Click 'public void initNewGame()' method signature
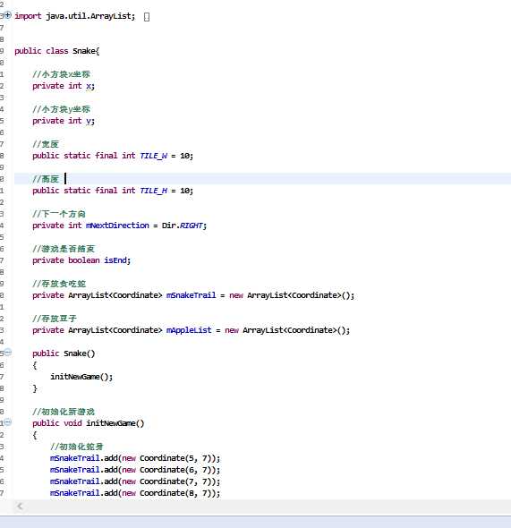Image resolution: width=511 pixels, height=528 pixels. [x=89, y=423]
